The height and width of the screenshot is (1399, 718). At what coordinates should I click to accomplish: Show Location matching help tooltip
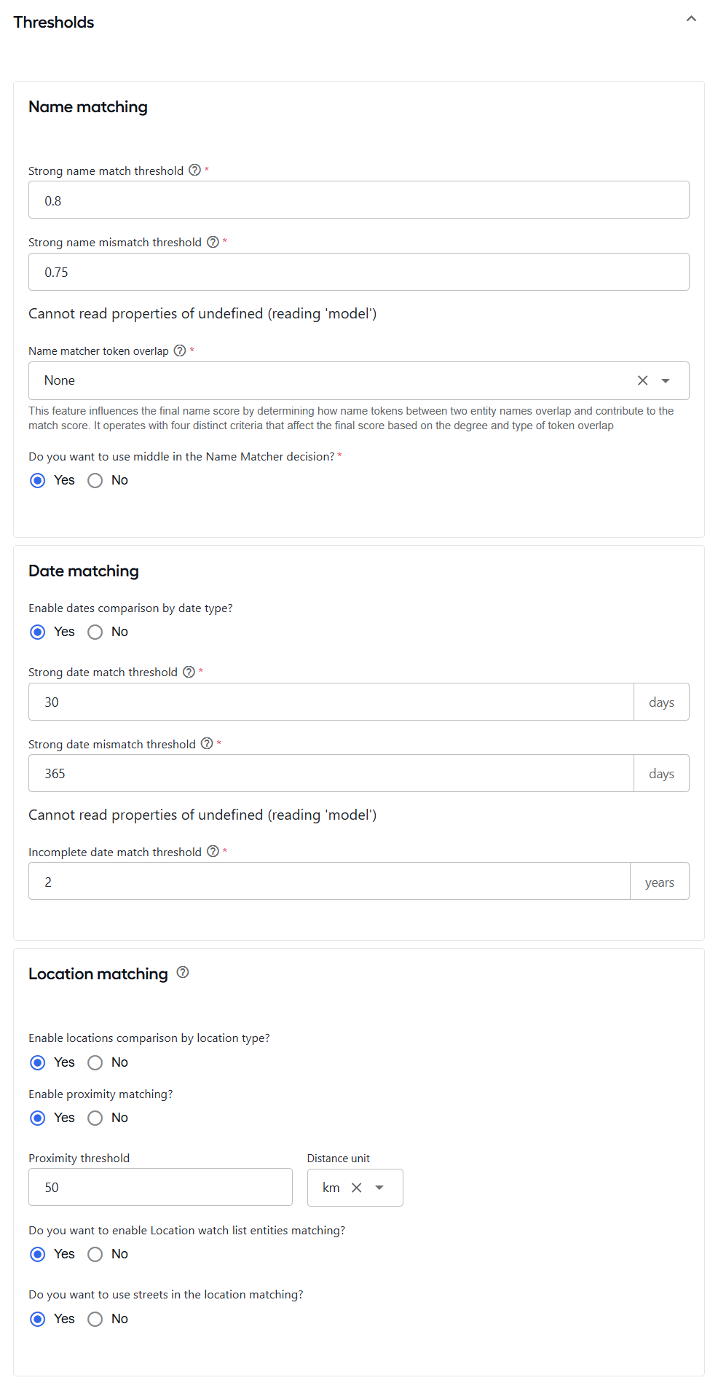click(x=183, y=972)
